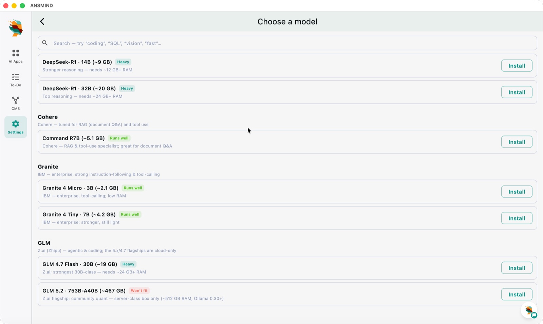Install GLM 4.7 Flash 30B model
Screen dimensions: 543x324
coord(517,268)
